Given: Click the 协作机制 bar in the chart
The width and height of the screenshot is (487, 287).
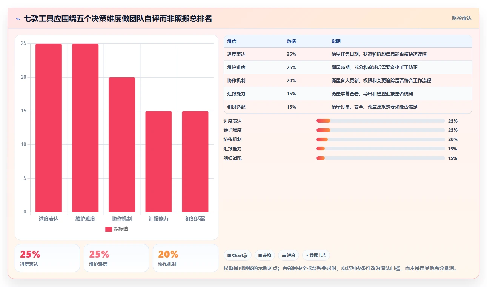Looking at the screenshot, I should pos(122,145).
